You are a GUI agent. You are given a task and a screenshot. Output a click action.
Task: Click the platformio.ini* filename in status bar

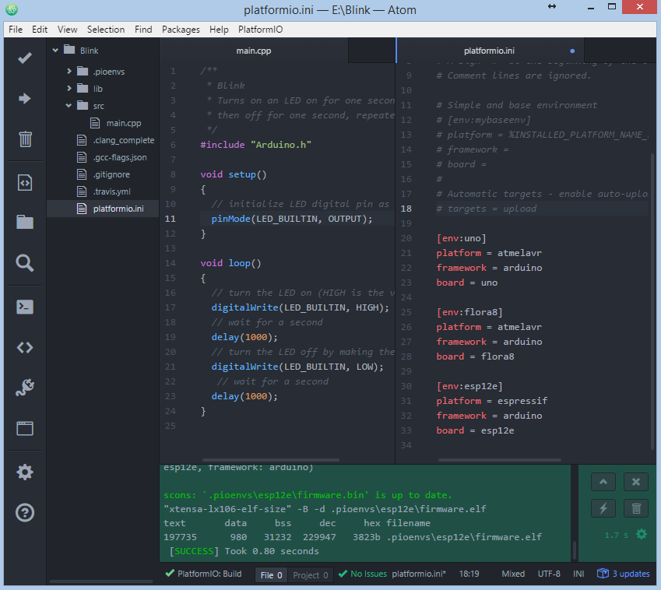click(x=419, y=574)
